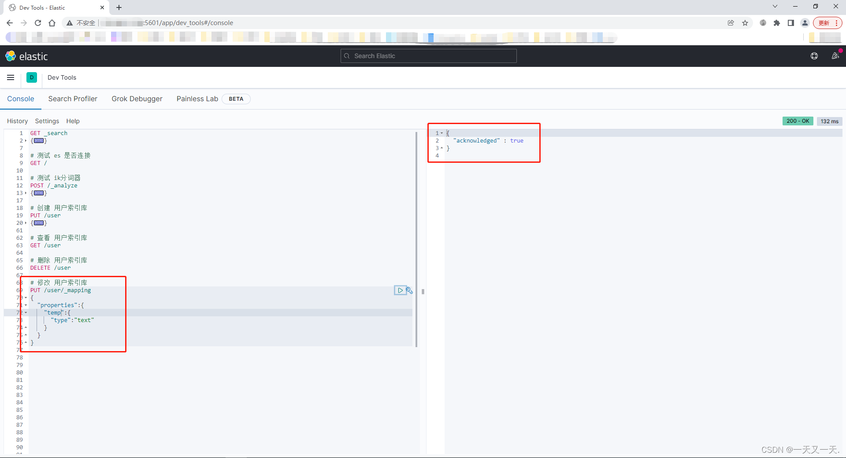Viewport: 846px width, 458px height.
Task: Open the Elastic news notification icon
Action: click(x=836, y=56)
